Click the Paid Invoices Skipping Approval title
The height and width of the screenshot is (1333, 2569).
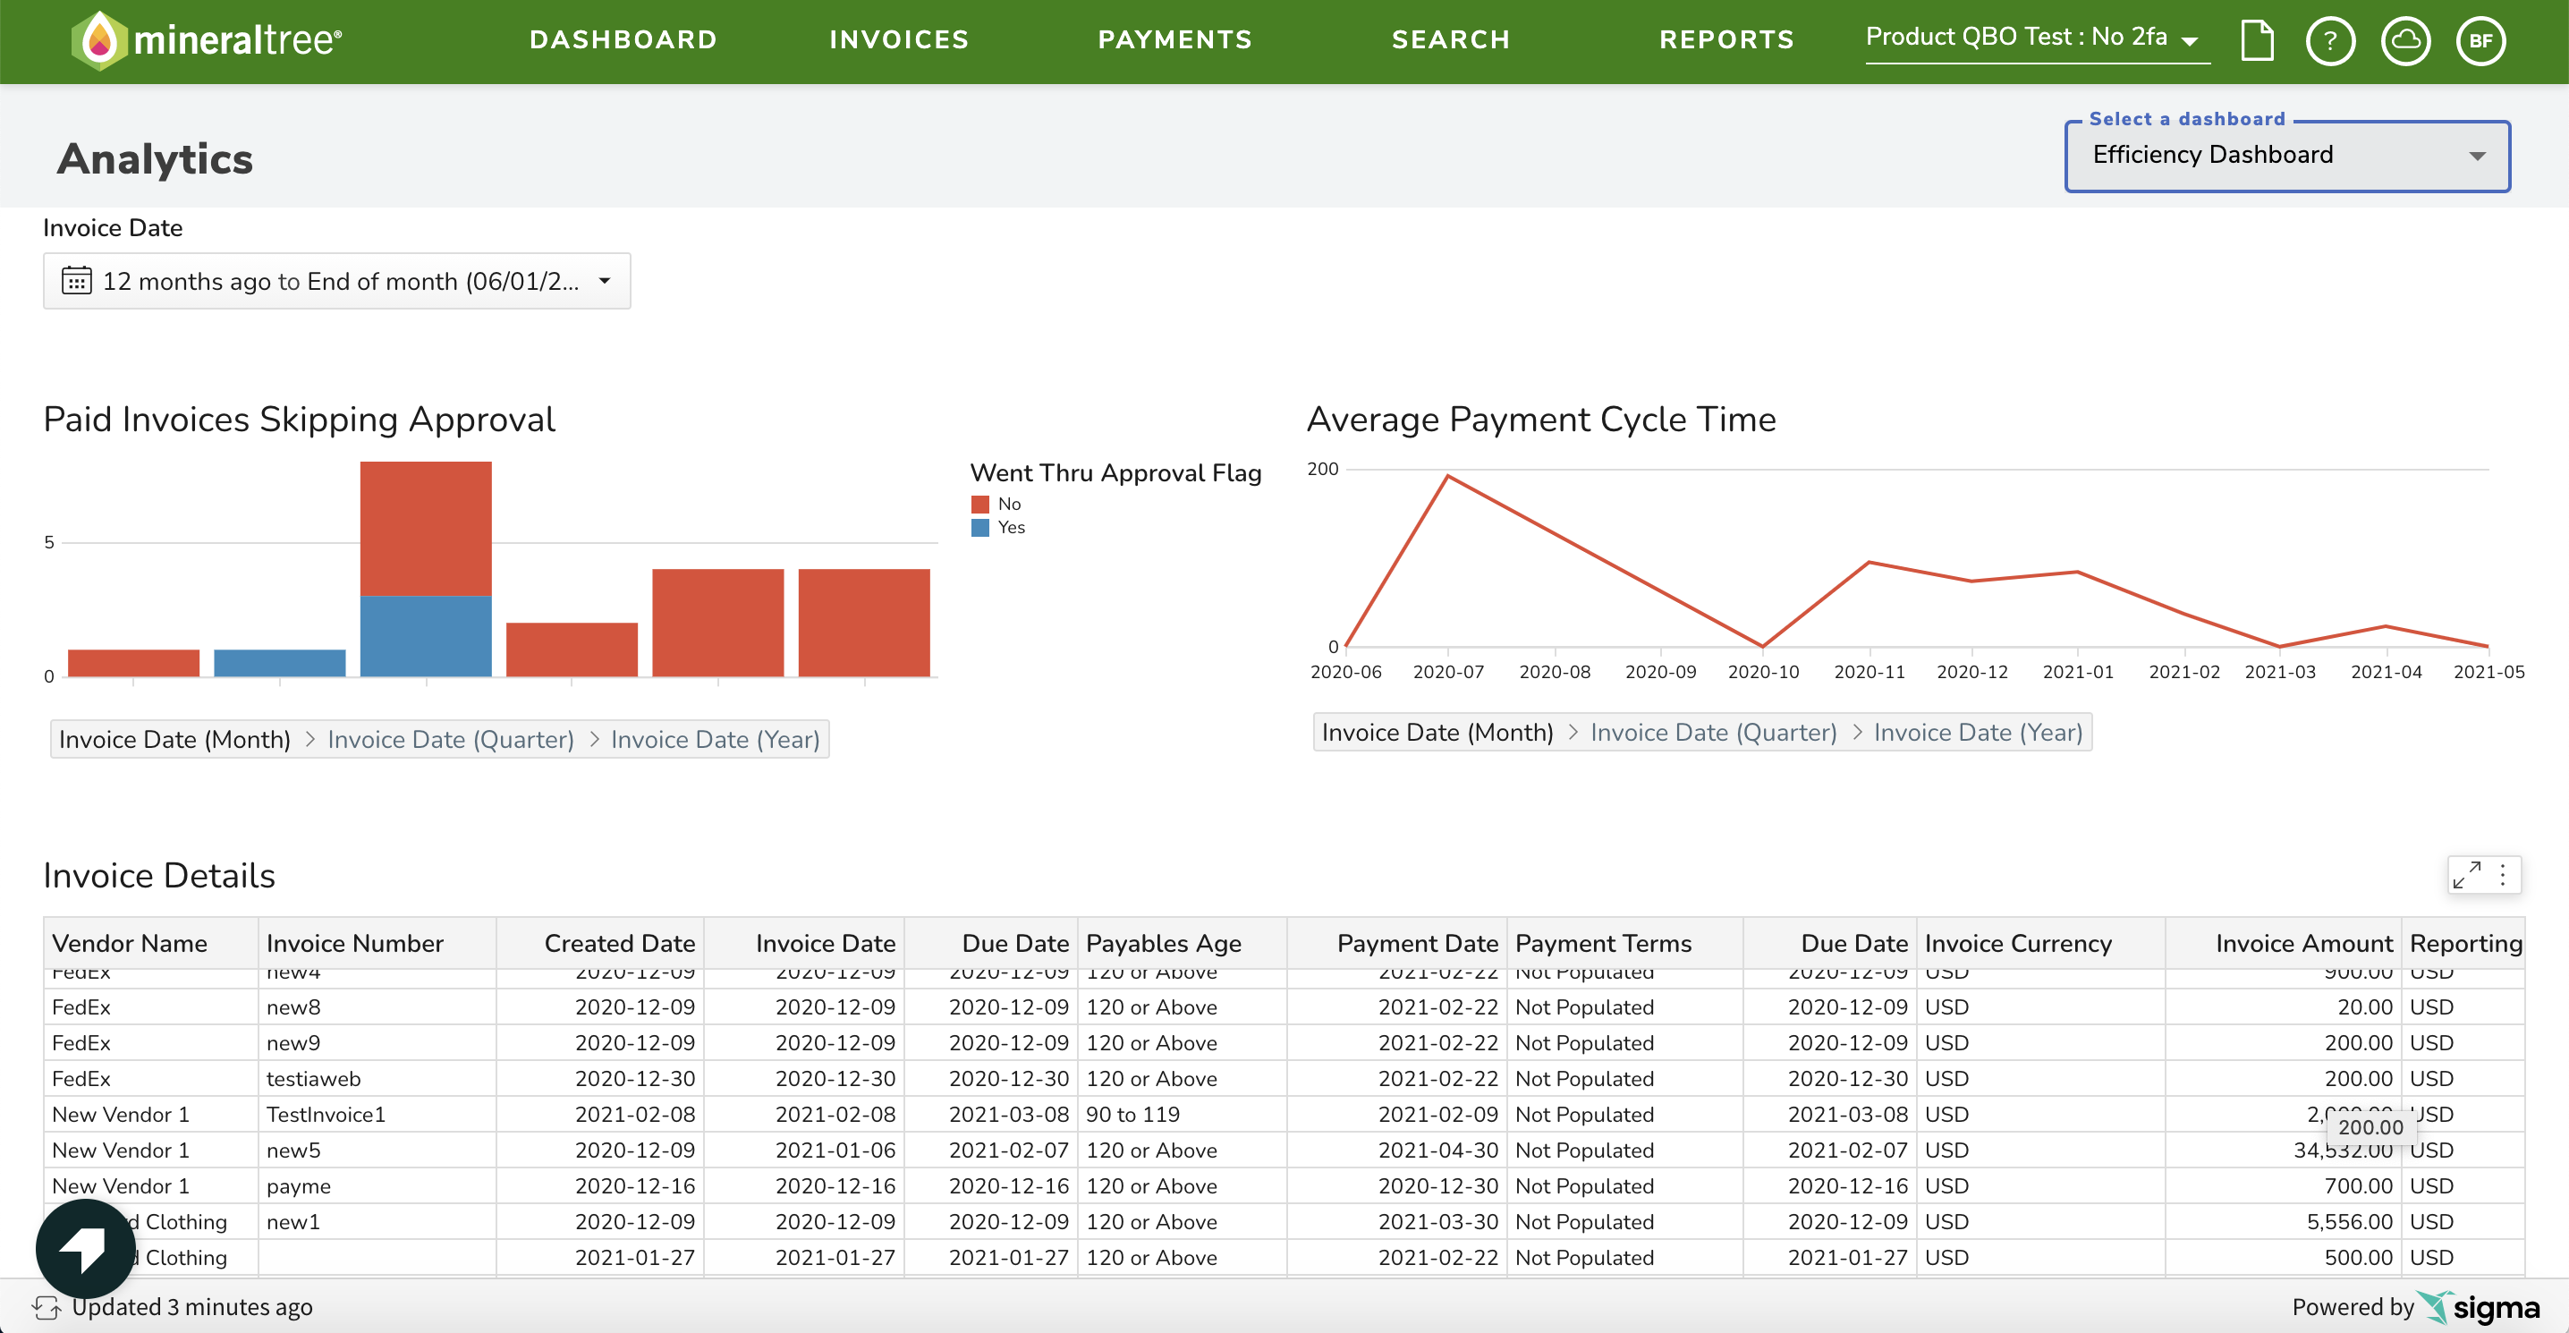click(299, 419)
